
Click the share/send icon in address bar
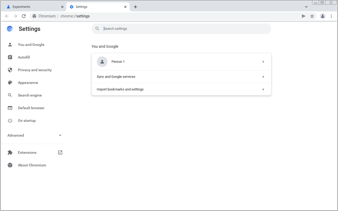point(304,16)
